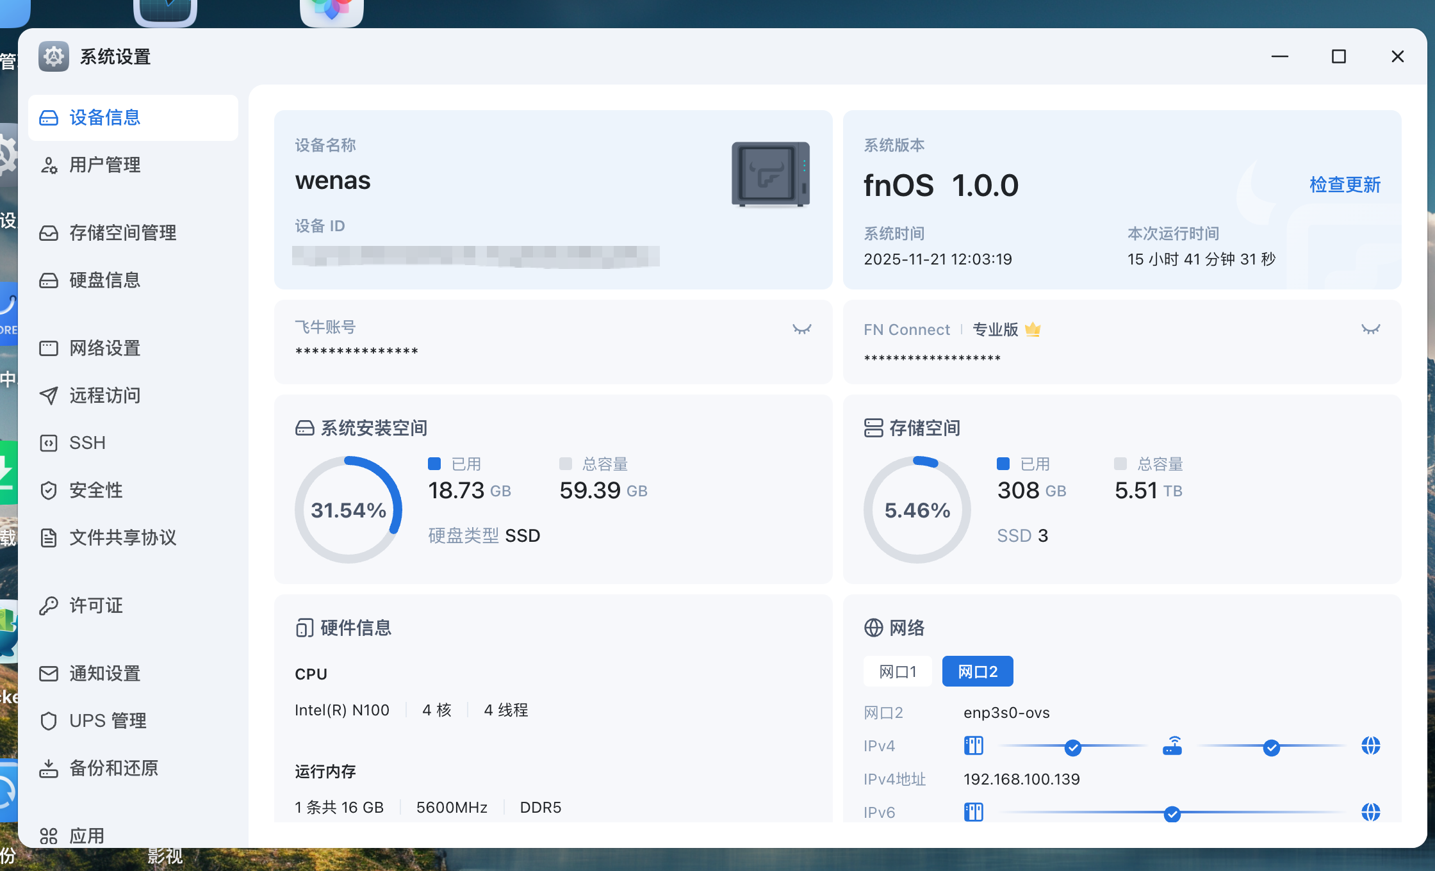Click the Security shield icon

tap(49, 491)
